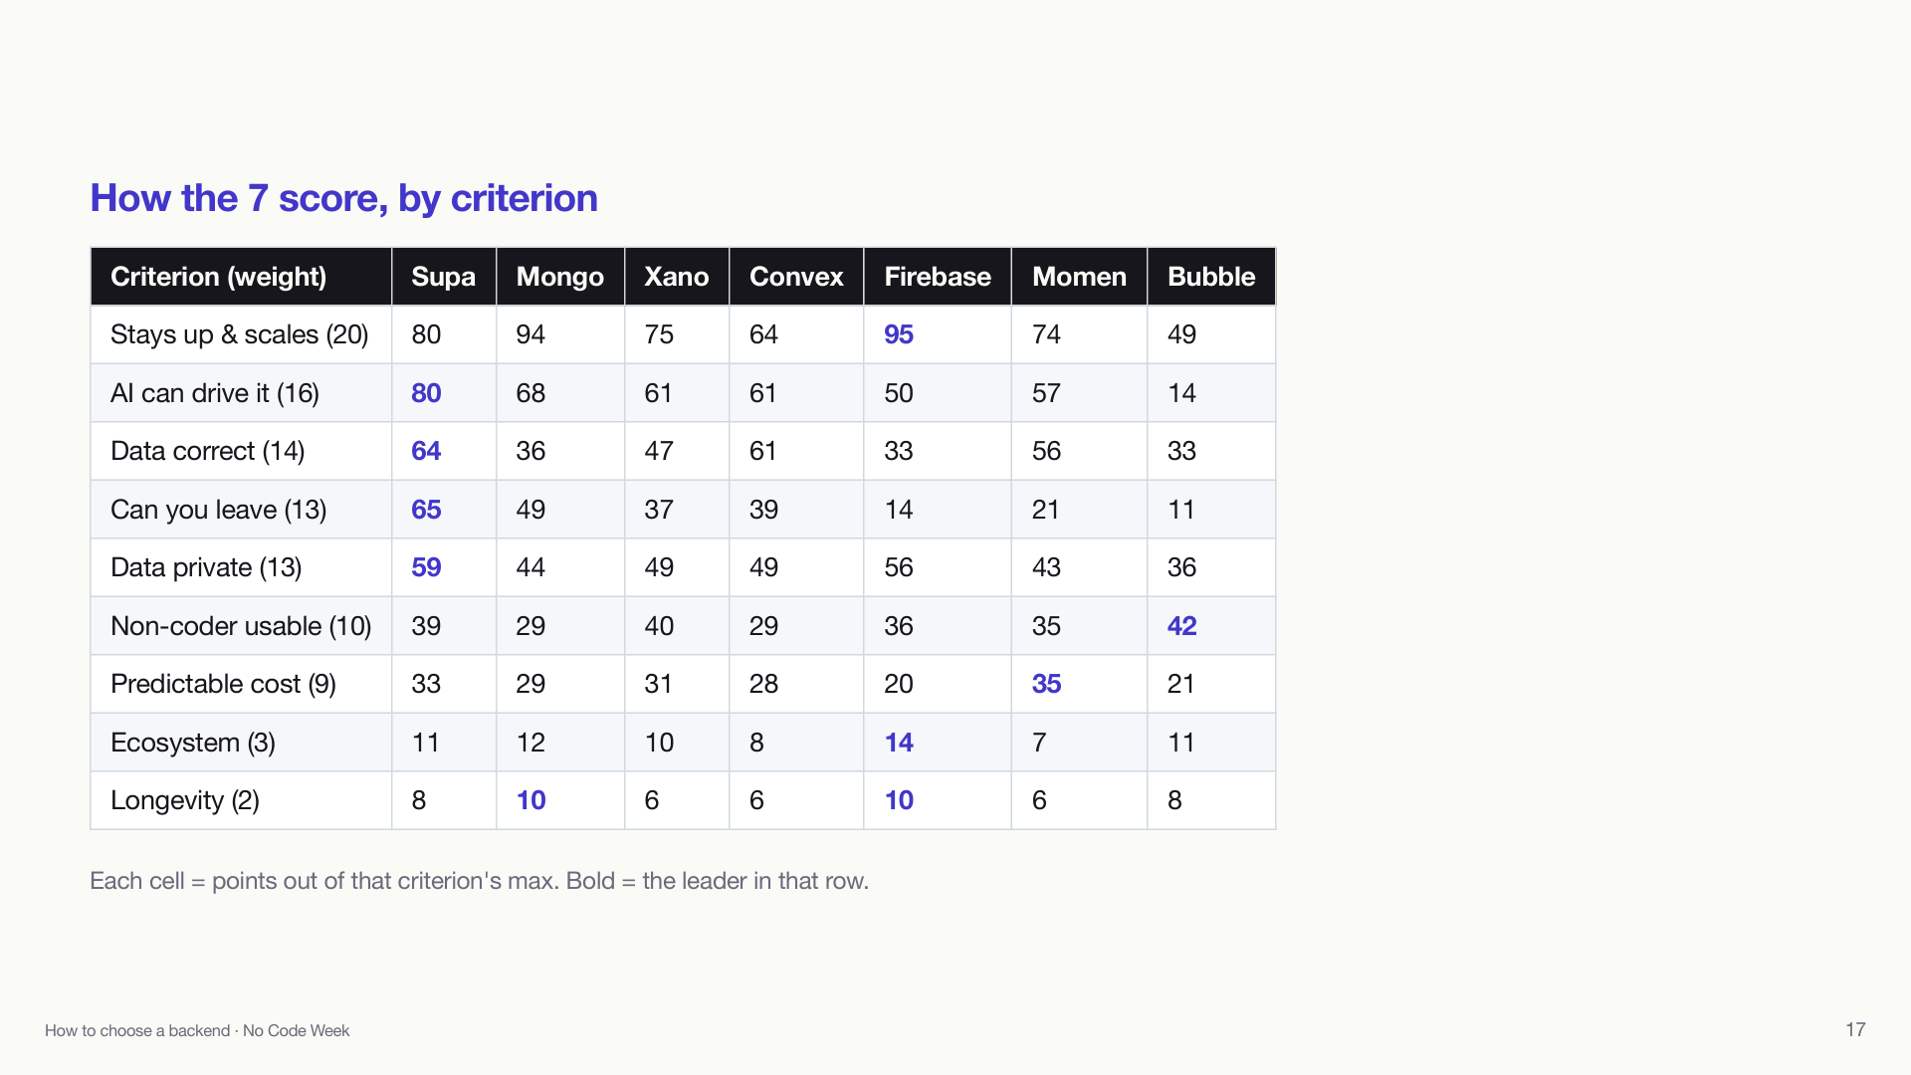Click Mongo's 44 in Data private row
The image size is (1911, 1075).
[x=531, y=567]
